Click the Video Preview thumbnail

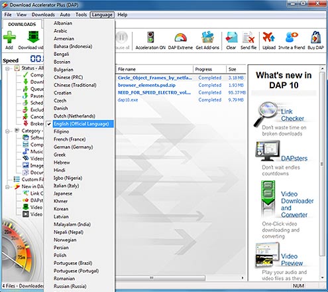tap(268, 255)
